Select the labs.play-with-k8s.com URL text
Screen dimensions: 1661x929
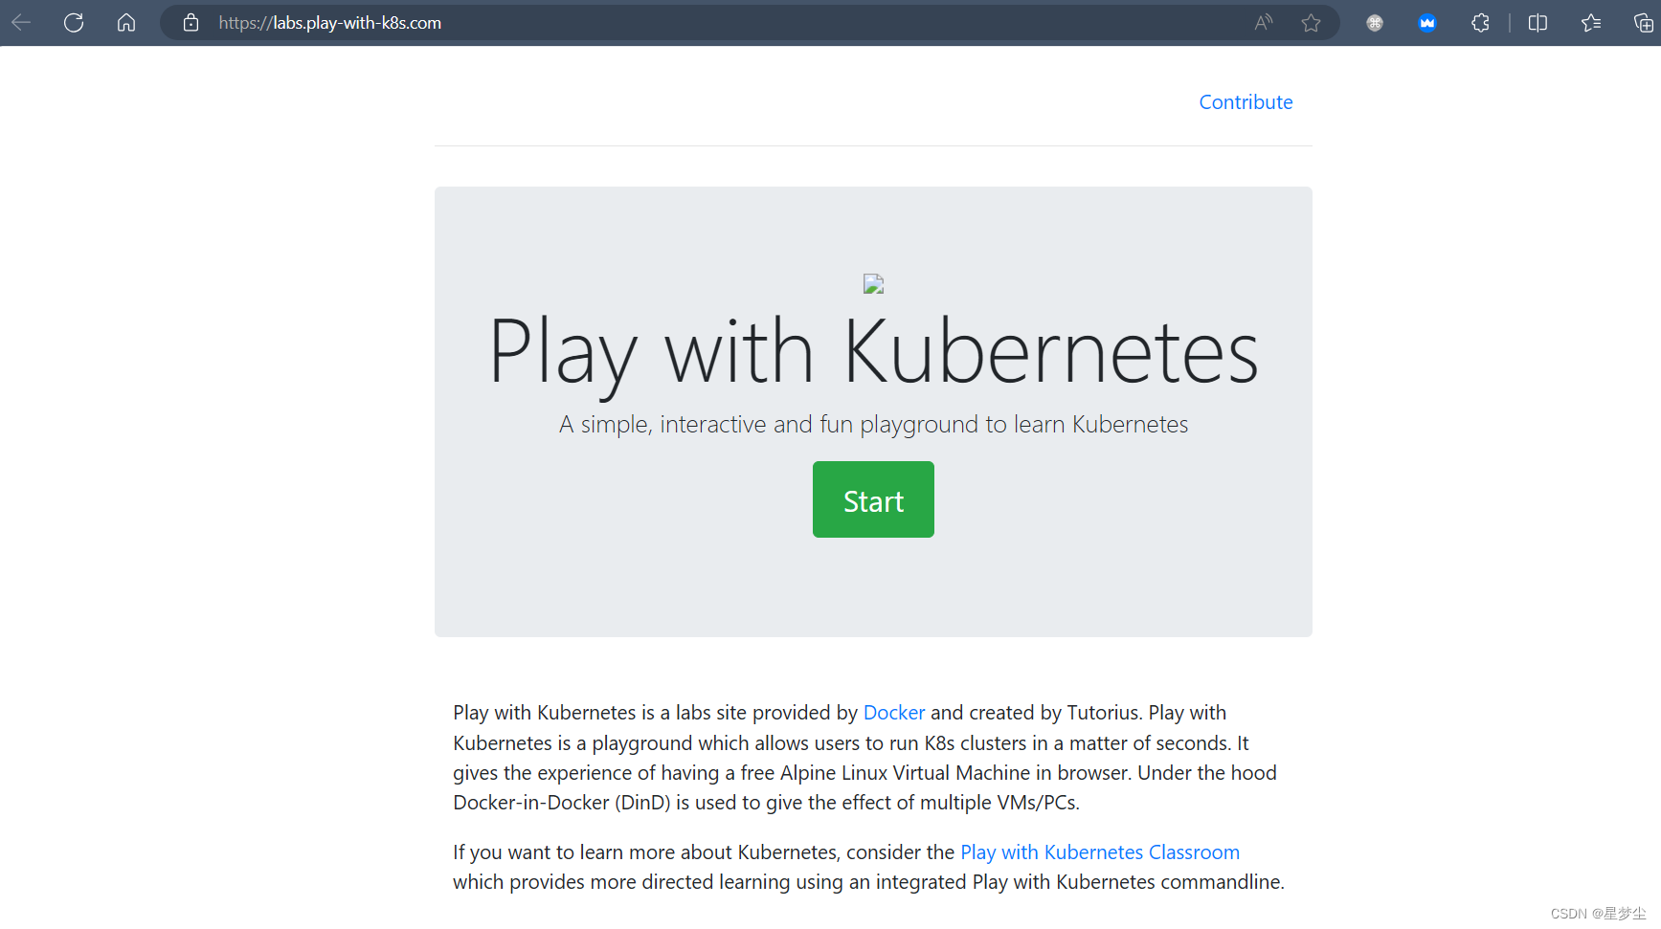tap(330, 23)
